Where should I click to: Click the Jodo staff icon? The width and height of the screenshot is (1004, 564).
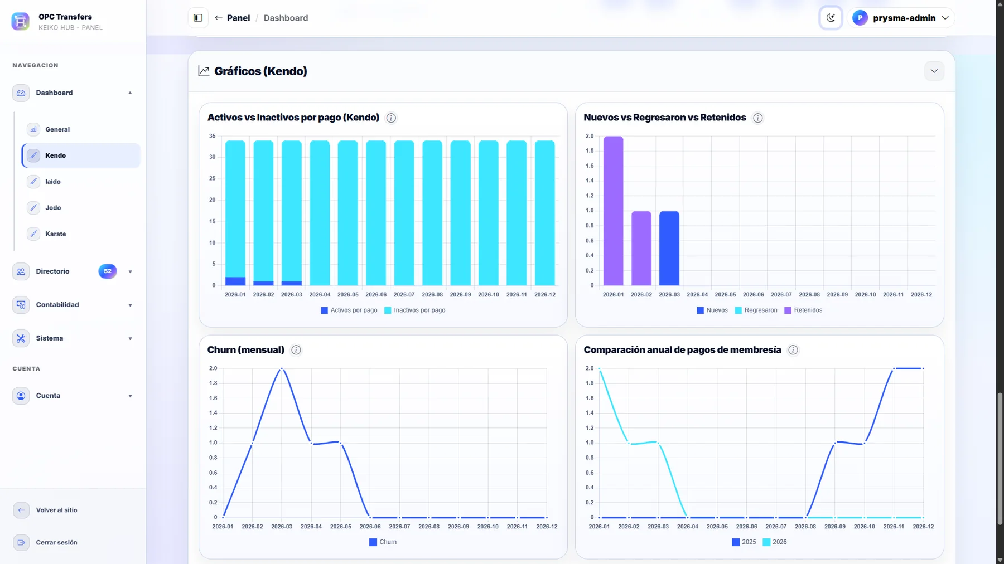tap(33, 208)
